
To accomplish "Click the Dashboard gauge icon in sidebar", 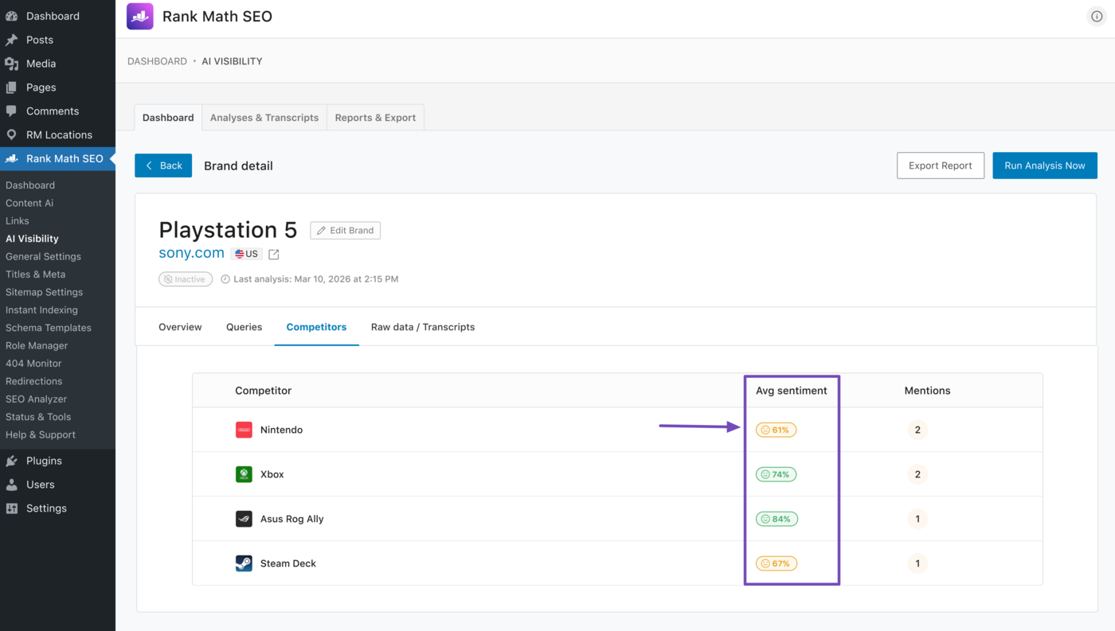I will 12,16.
